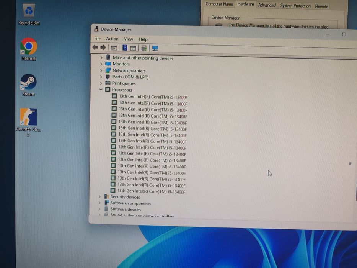
Task: Expand Mice and other pointing devices node
Action: (x=101, y=58)
